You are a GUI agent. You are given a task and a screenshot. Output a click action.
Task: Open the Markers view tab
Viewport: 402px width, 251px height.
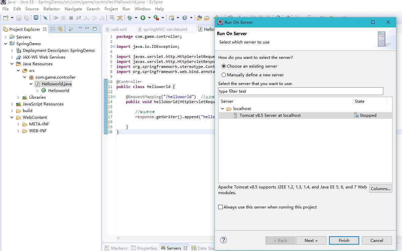[x=116, y=248]
